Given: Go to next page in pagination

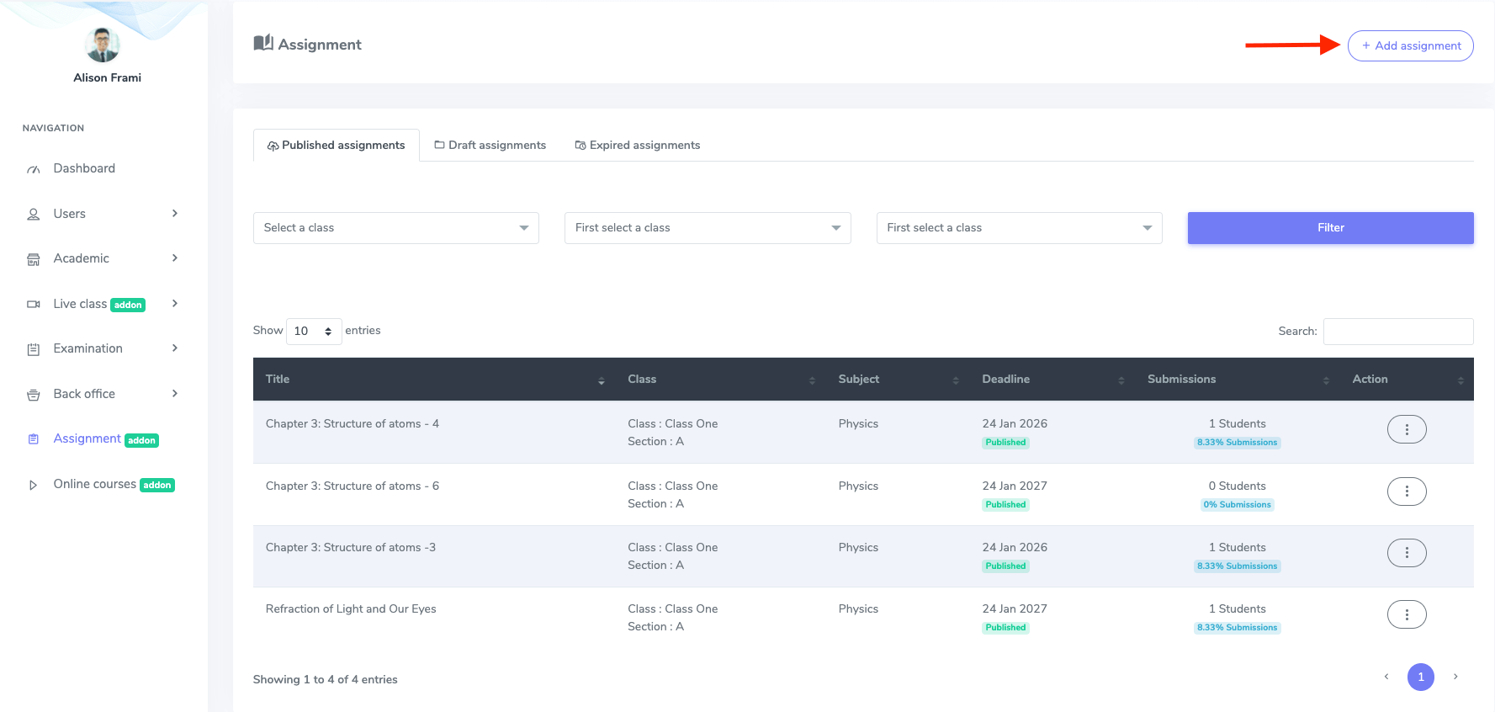Looking at the screenshot, I should pyautogui.click(x=1455, y=677).
